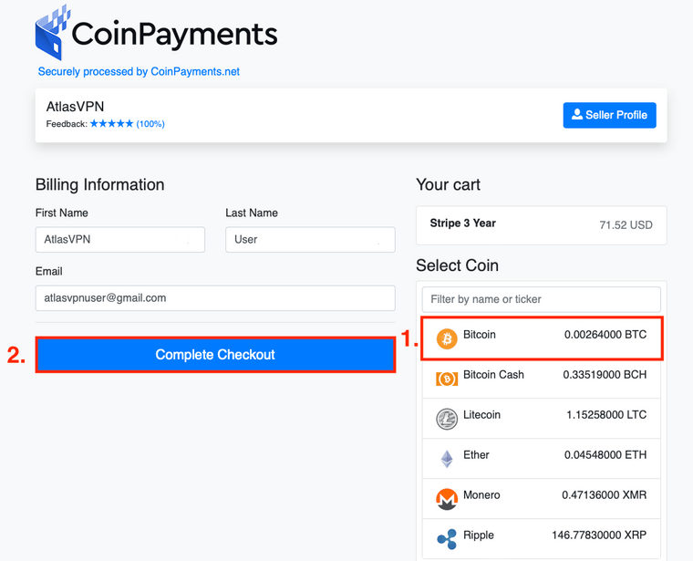Click the Bitcoin Cash icon
The height and width of the screenshot is (561, 693).
[447, 379]
